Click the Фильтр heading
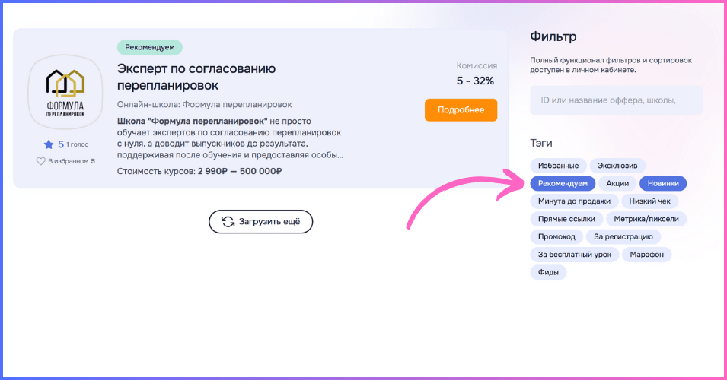 click(x=553, y=36)
